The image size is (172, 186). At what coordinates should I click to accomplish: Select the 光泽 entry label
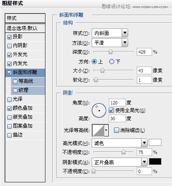coord(17,99)
